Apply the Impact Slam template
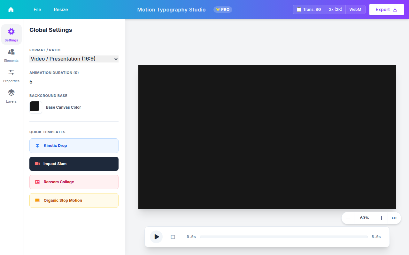This screenshot has width=409, height=255. (x=74, y=164)
